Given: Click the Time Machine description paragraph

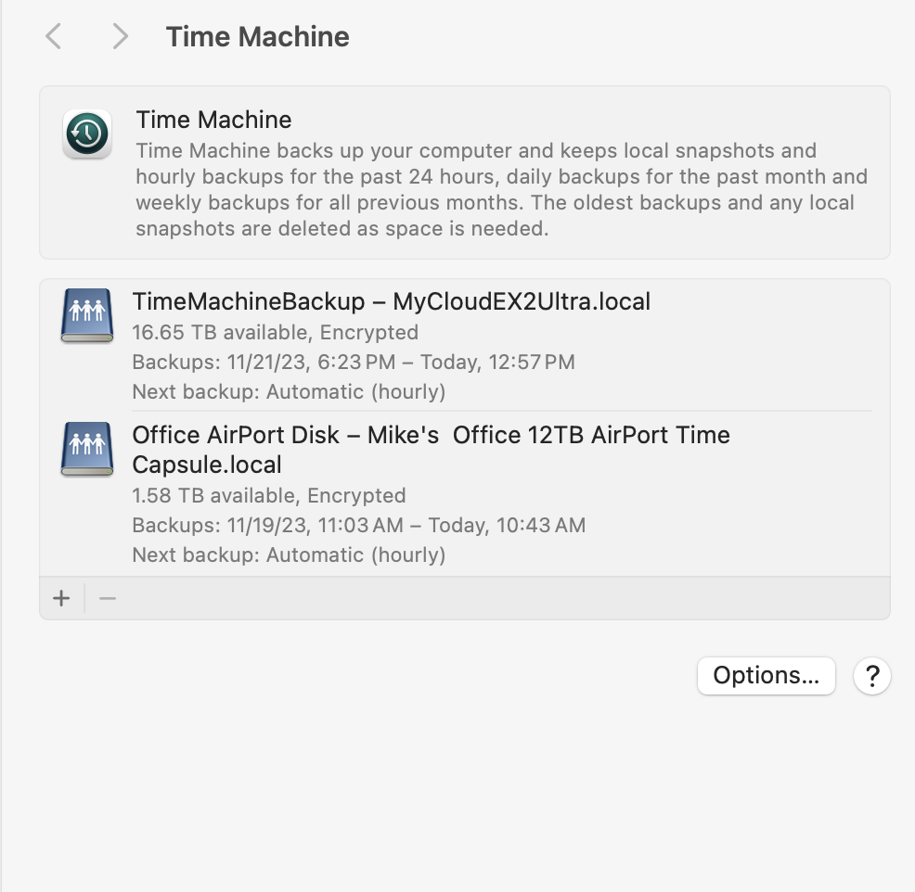Looking at the screenshot, I should click(501, 189).
